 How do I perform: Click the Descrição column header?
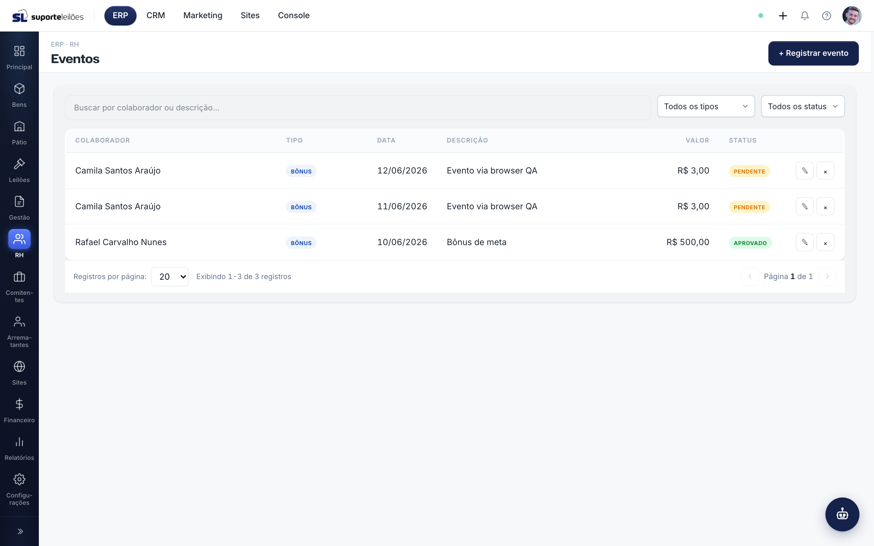point(467,140)
